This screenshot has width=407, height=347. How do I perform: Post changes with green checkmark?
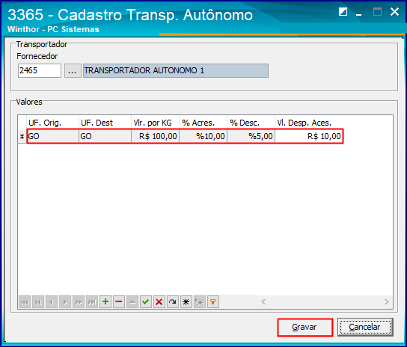pyautogui.click(x=146, y=302)
